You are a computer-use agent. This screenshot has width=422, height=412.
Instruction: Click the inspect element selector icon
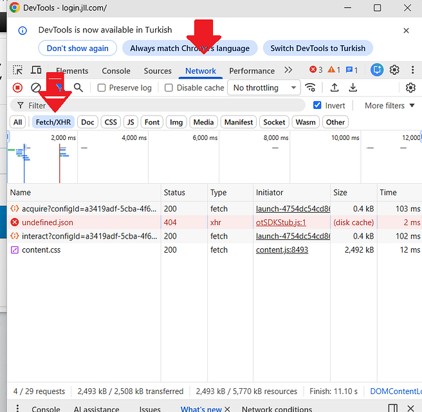click(18, 70)
